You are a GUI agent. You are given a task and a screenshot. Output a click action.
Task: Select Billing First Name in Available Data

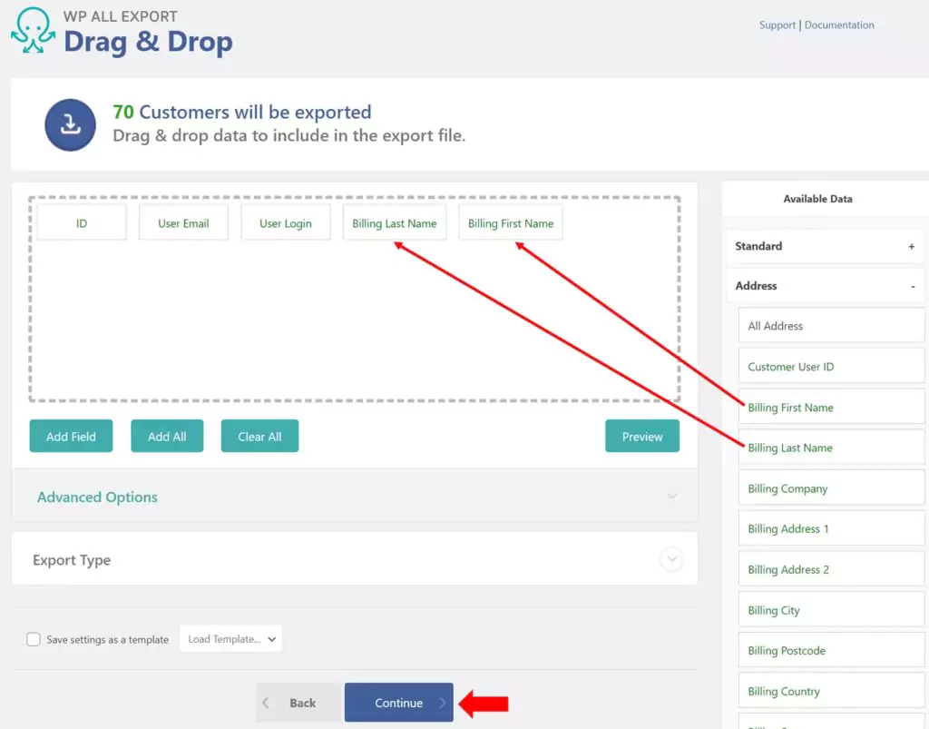coord(831,408)
